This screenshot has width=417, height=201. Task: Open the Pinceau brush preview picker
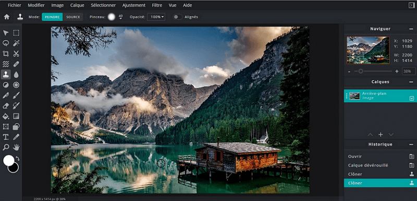(x=112, y=17)
